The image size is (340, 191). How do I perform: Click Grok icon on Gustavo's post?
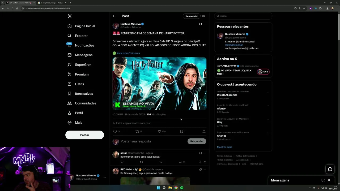click(x=201, y=24)
